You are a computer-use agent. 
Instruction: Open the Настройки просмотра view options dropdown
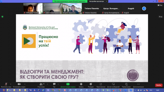(98, 1)
